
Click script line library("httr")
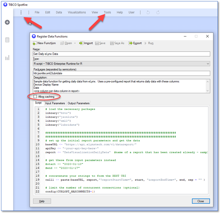pyautogui.click(x=58, y=113)
